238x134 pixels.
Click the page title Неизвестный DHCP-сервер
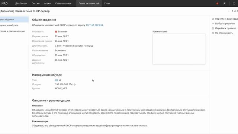(32, 11)
